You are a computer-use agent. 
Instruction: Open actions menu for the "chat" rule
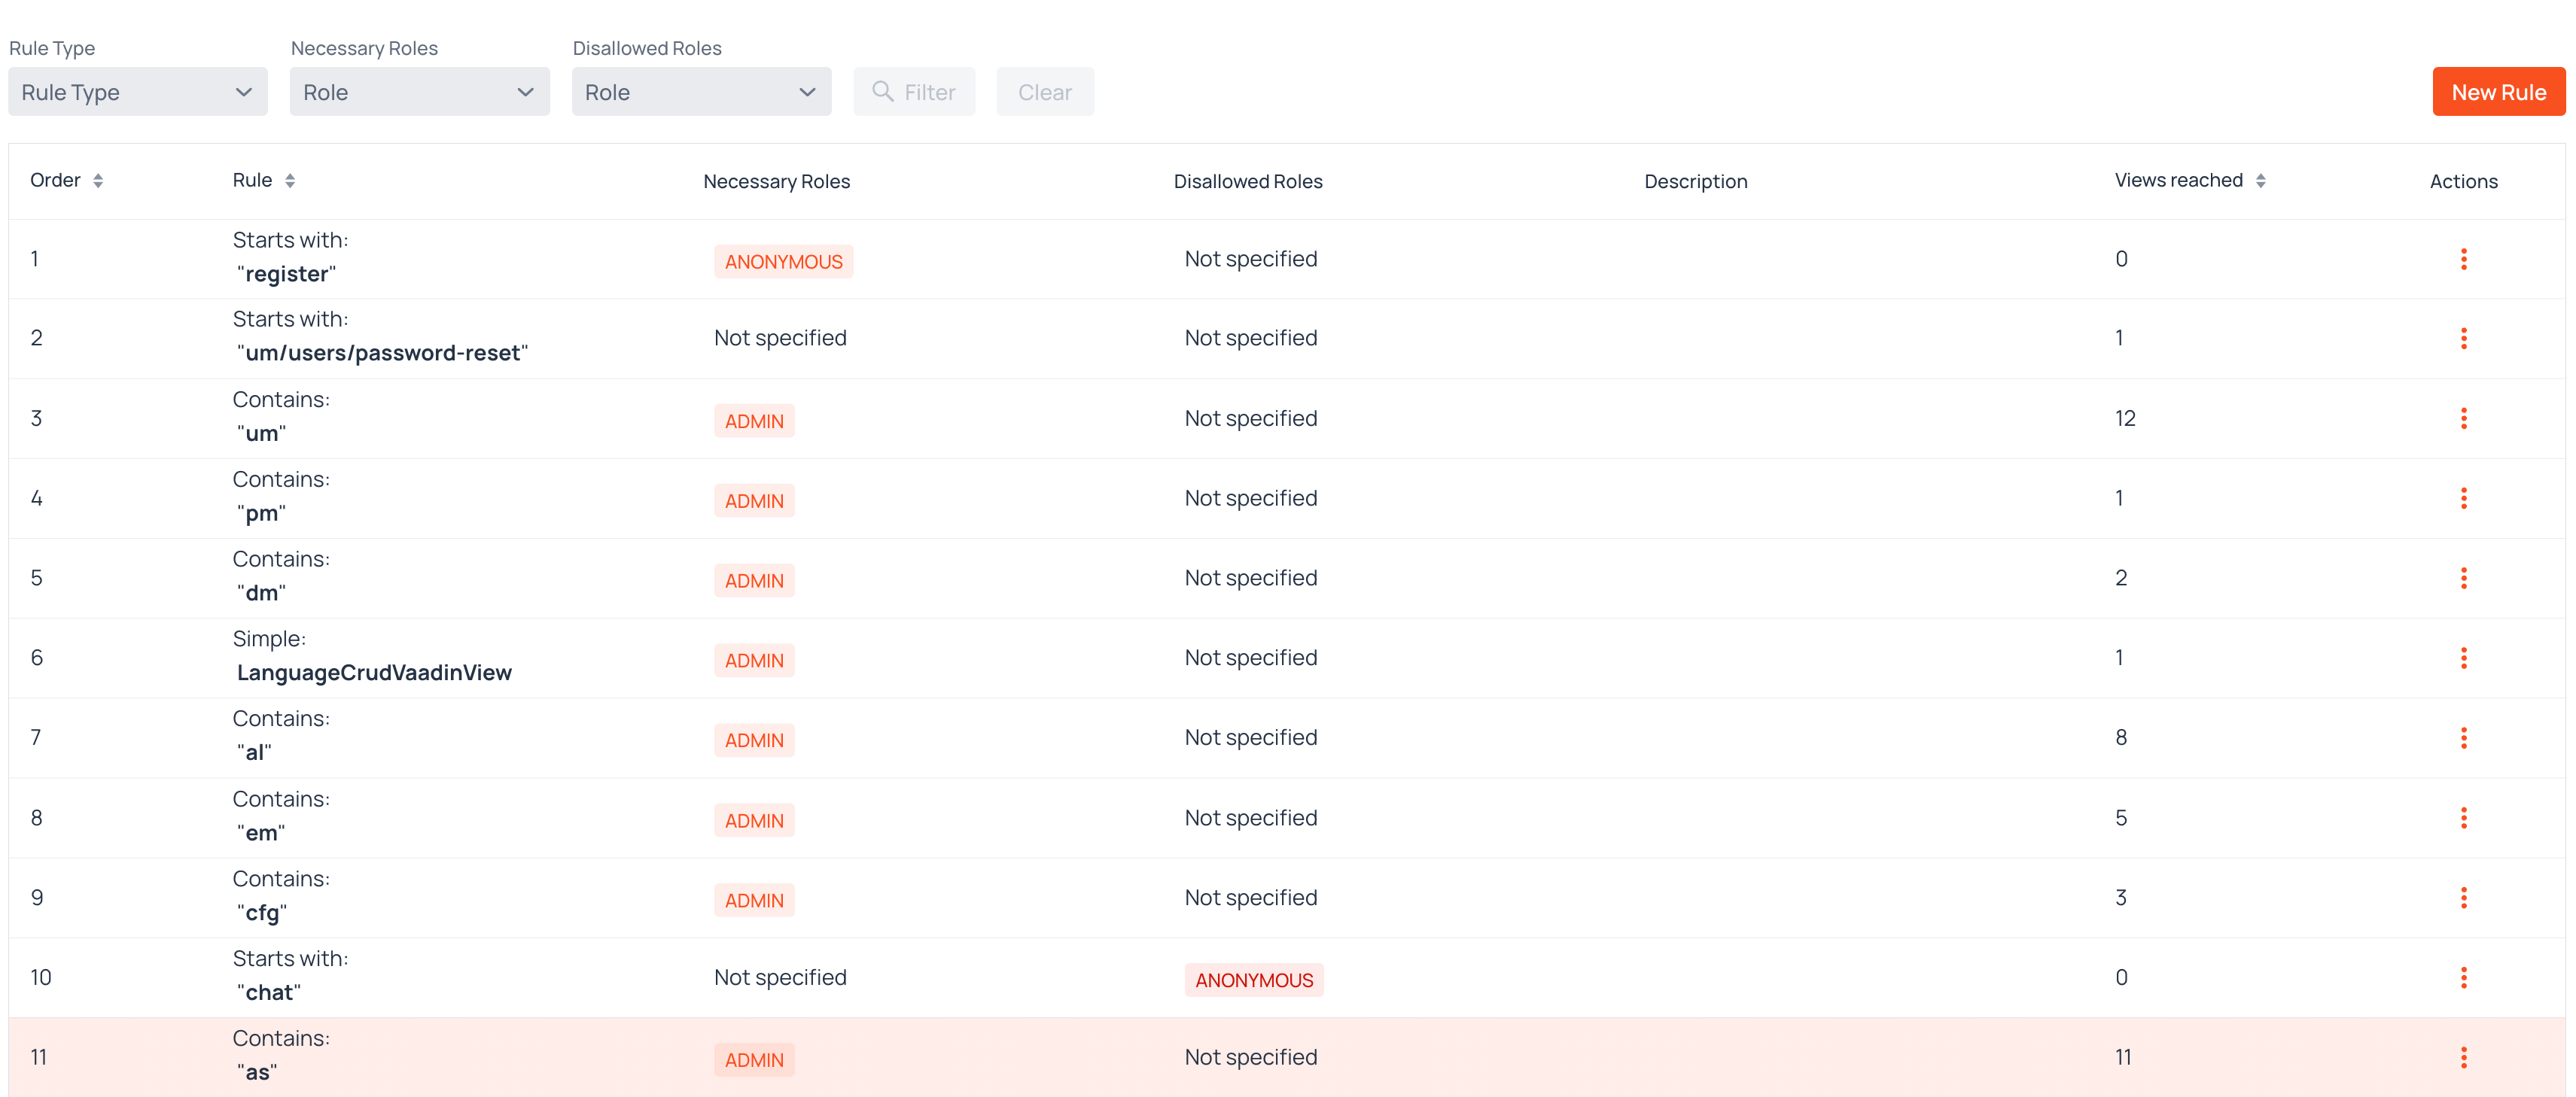click(2463, 978)
